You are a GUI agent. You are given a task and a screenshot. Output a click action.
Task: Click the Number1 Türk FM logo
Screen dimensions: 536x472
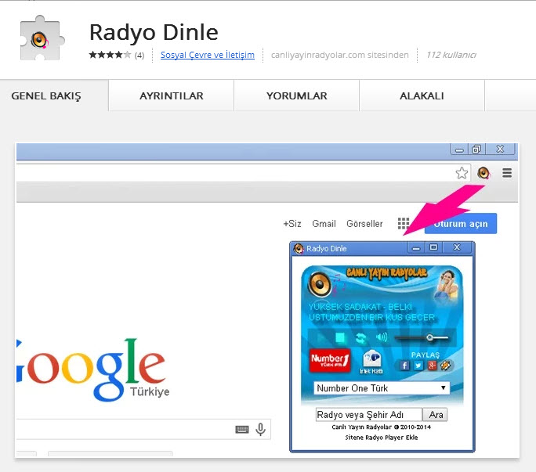[330, 360]
